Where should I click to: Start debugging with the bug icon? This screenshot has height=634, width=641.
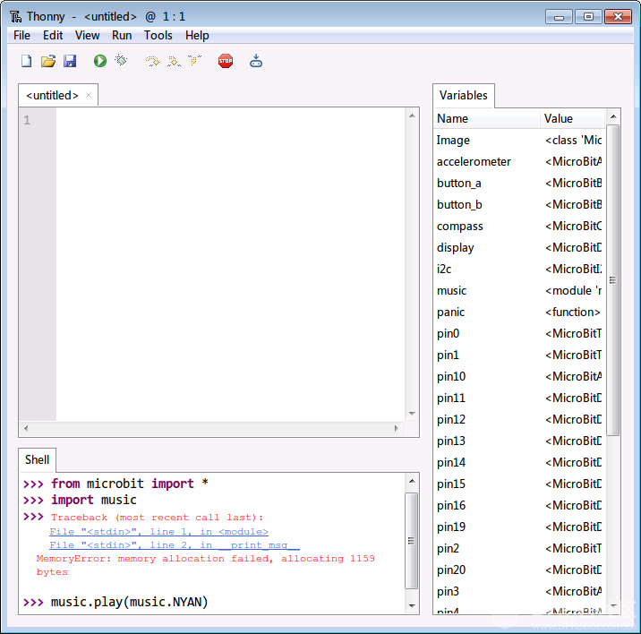[121, 60]
